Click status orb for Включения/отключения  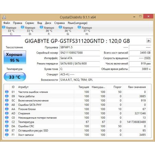pos(7,100)
